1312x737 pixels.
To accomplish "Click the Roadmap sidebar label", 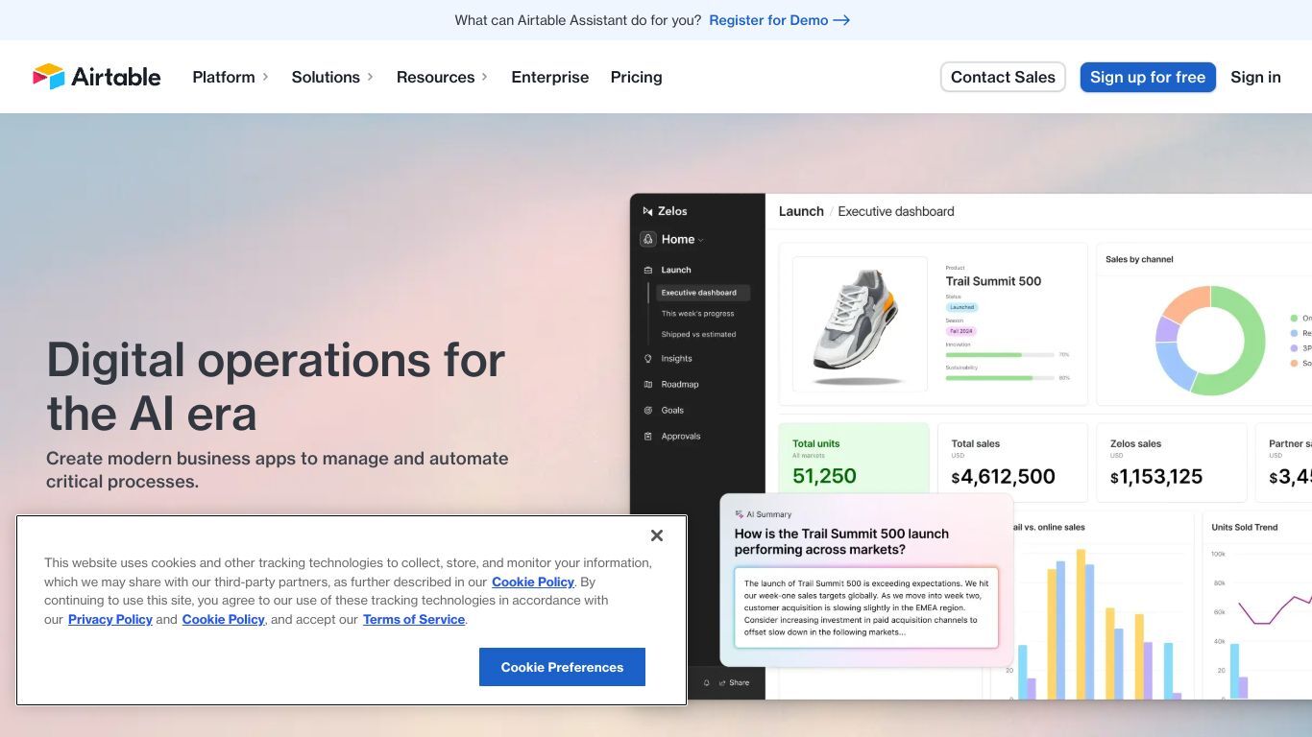I will [680, 384].
